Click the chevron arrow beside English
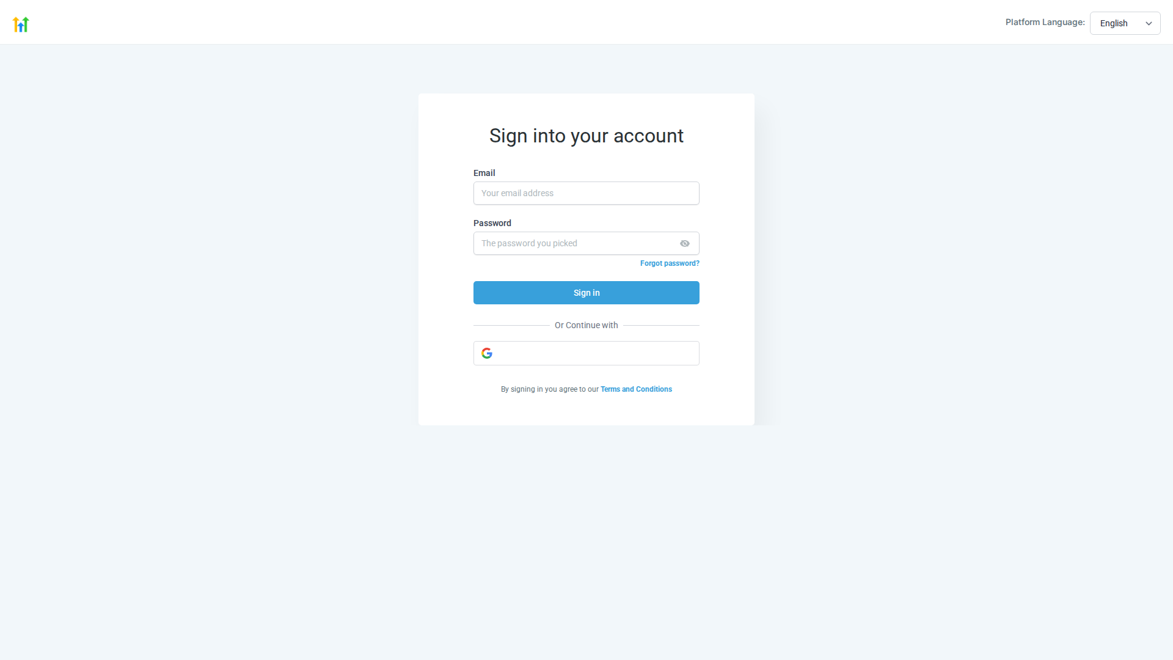The height and width of the screenshot is (660, 1173). tap(1149, 24)
